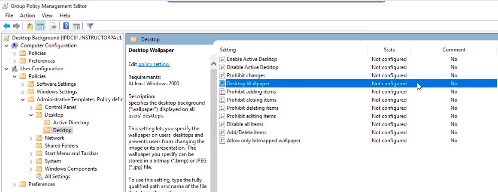Select the Shared Folders tree item
Image resolution: width=498 pixels, height=192 pixels.
[61, 146]
